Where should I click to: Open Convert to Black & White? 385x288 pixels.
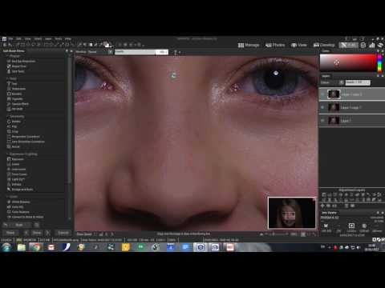[x=25, y=217]
